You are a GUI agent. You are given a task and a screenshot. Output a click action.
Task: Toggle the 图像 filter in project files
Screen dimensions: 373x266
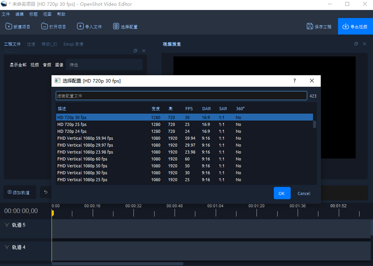coord(59,64)
